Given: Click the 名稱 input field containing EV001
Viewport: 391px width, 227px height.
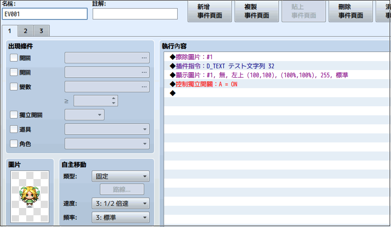Looking at the screenshot, I should click(x=45, y=14).
